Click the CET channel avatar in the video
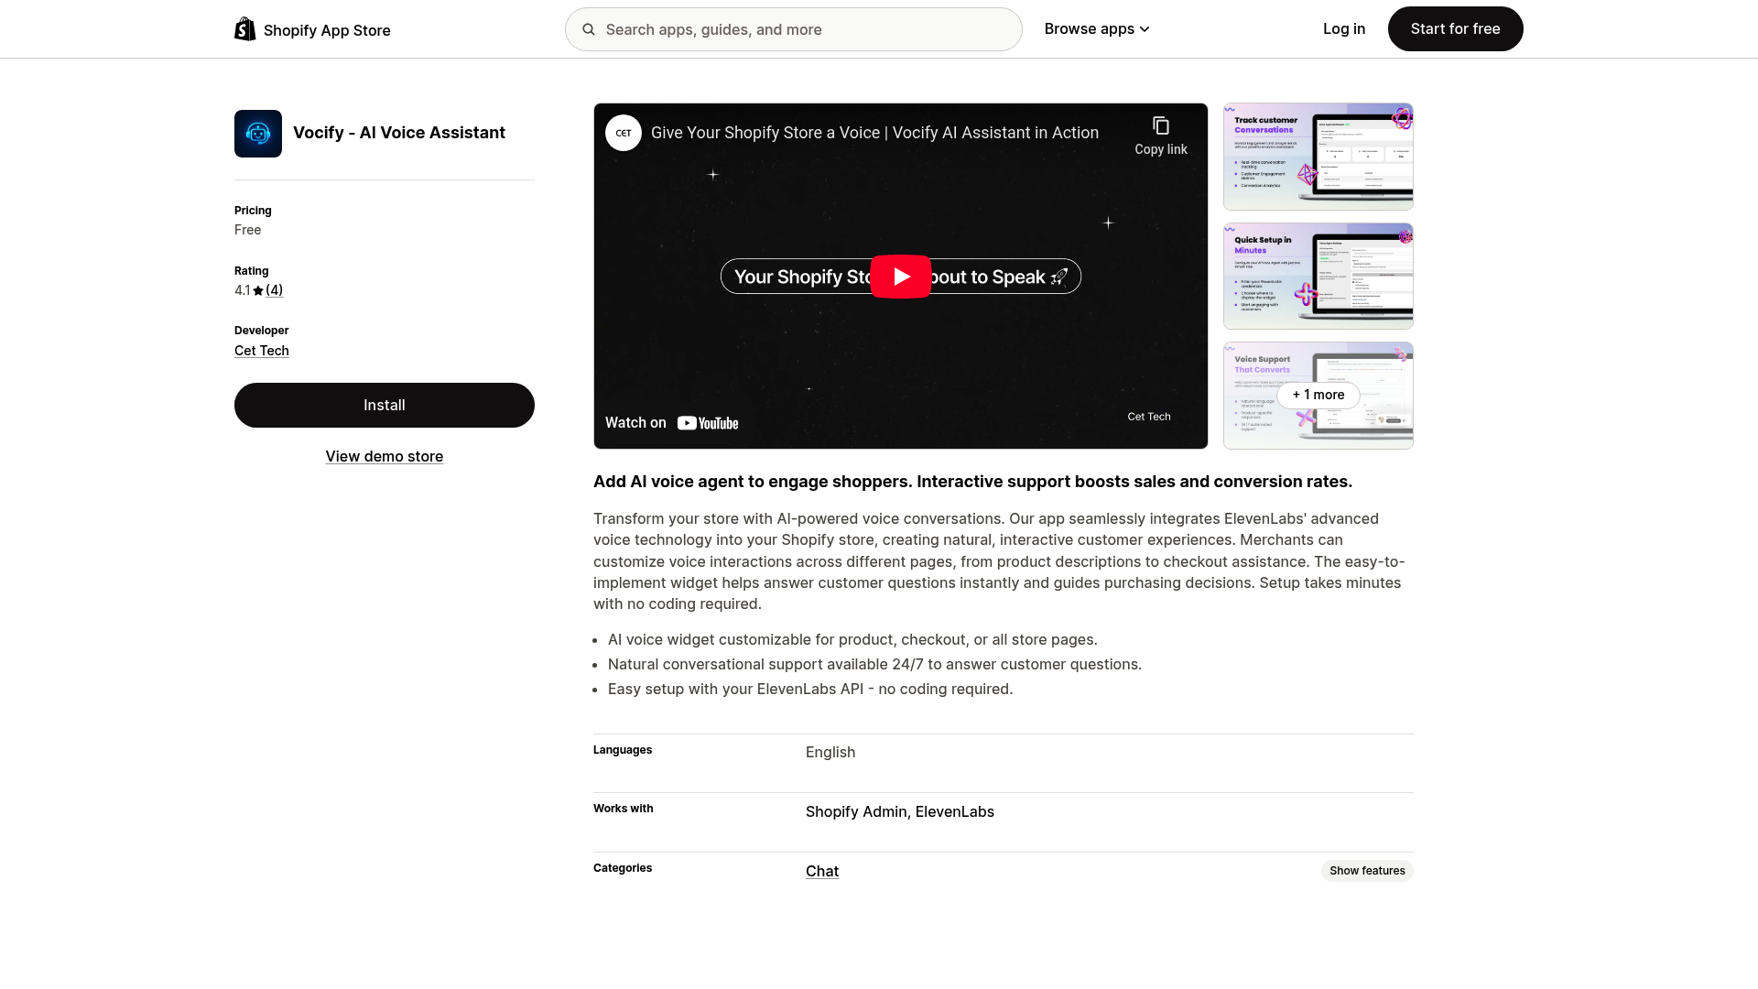The width and height of the screenshot is (1758, 989). tap(624, 133)
